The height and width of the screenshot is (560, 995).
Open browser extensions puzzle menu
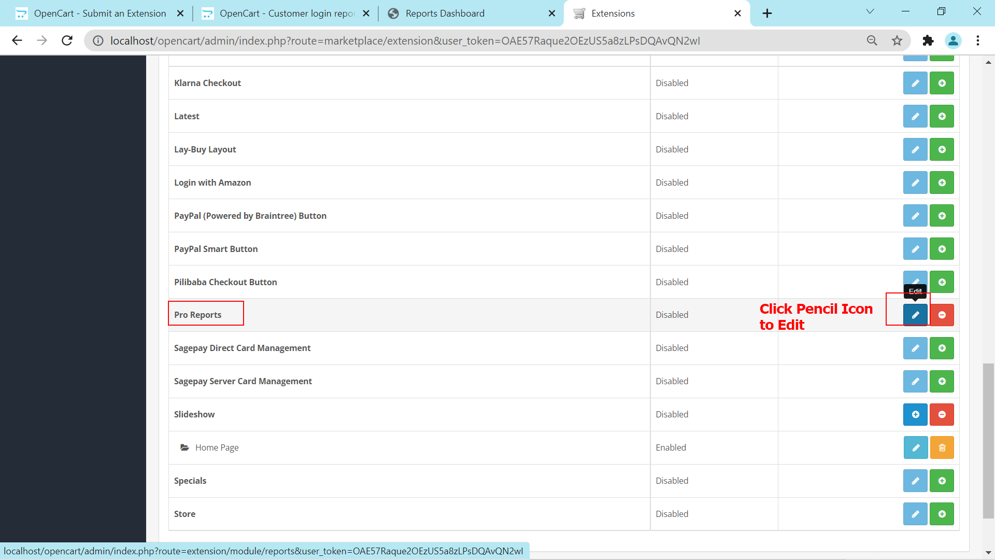point(928,40)
